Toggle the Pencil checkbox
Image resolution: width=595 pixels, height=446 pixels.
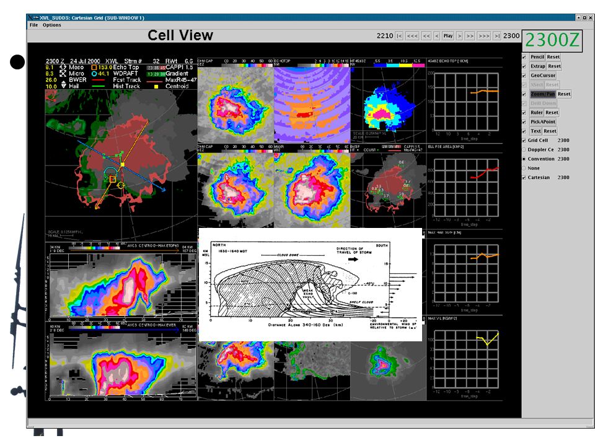point(524,57)
